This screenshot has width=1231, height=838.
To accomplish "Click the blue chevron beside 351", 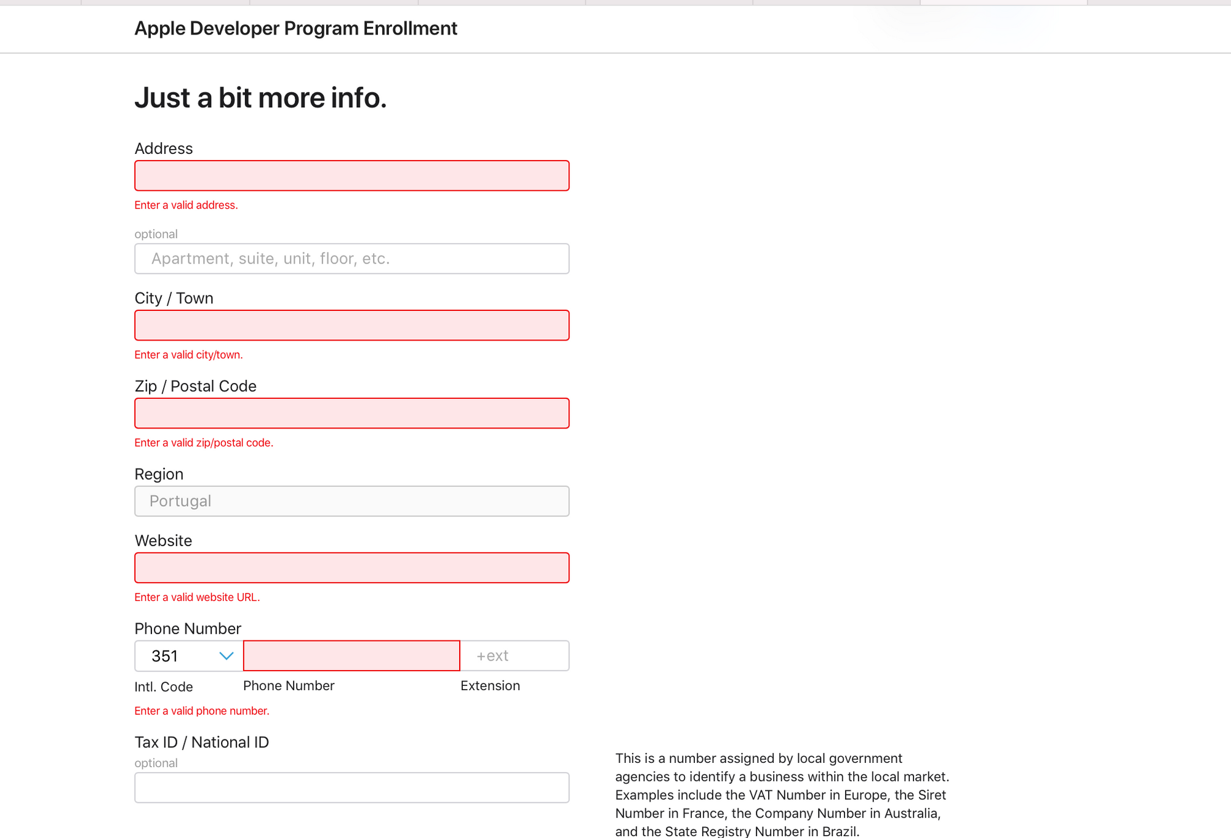I will click(227, 656).
